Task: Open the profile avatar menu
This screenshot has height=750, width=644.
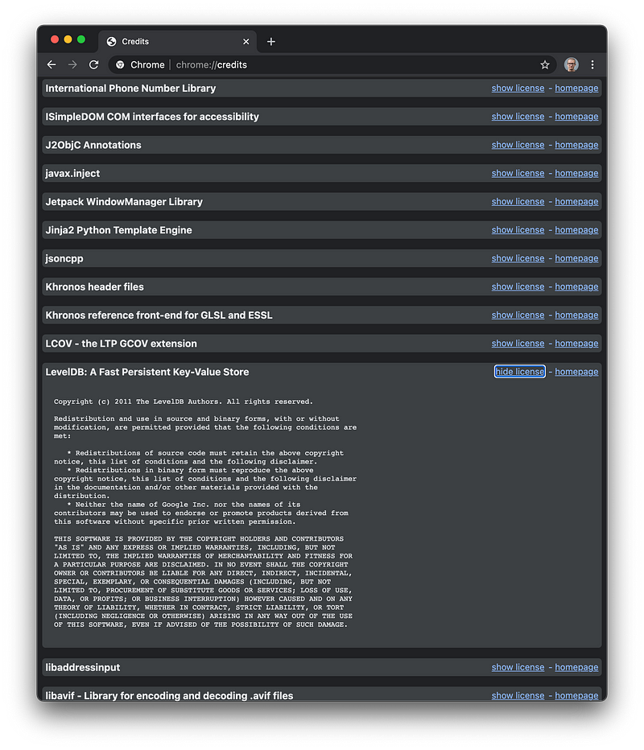Action: pos(571,64)
